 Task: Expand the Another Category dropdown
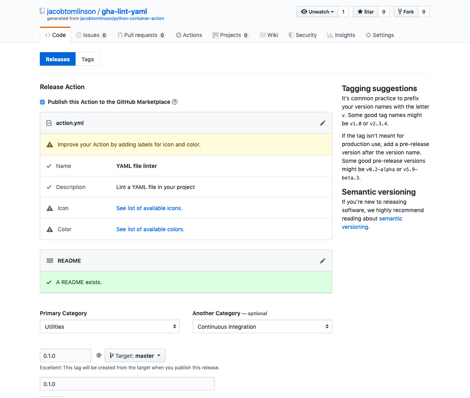262,327
